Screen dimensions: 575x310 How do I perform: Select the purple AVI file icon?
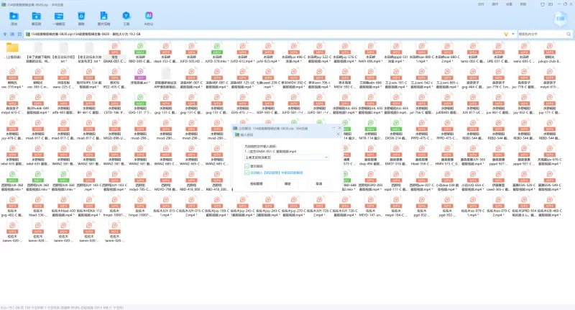click(140, 73)
